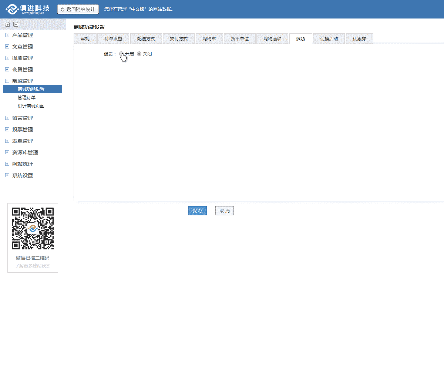Expand the 文章管理 tree node

[x=7, y=47]
